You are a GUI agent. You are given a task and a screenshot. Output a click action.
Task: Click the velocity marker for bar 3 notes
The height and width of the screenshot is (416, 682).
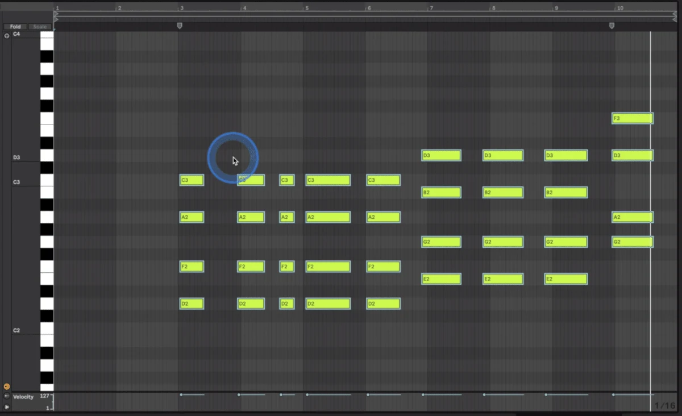coord(181,394)
